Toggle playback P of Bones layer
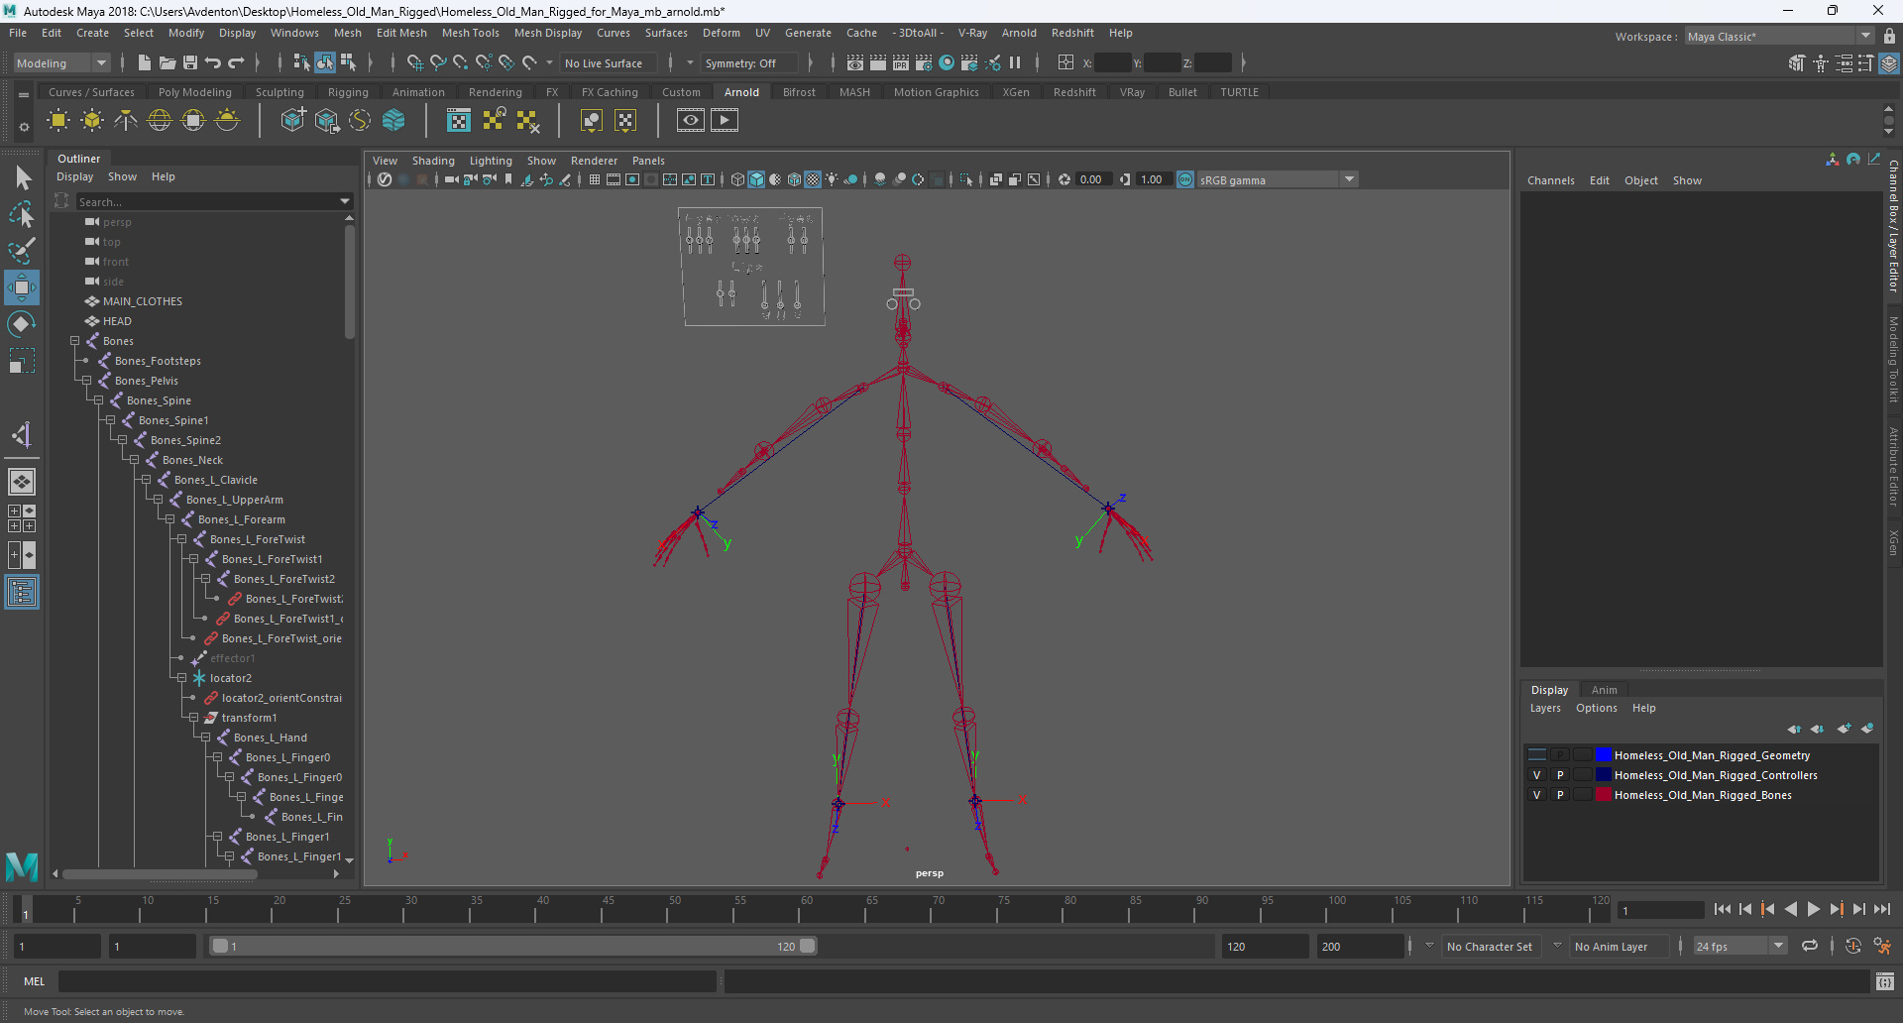 pos(1560,795)
